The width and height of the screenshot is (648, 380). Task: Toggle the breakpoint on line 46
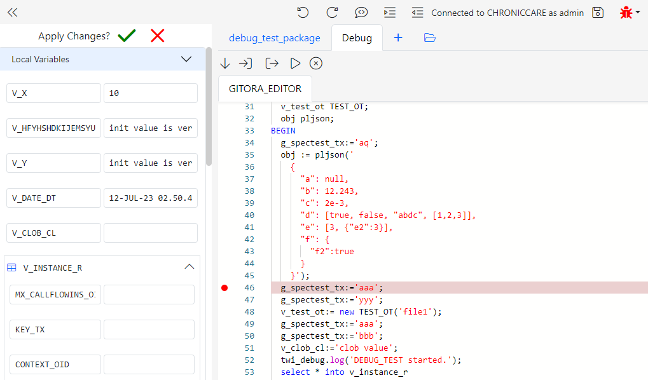coord(224,287)
